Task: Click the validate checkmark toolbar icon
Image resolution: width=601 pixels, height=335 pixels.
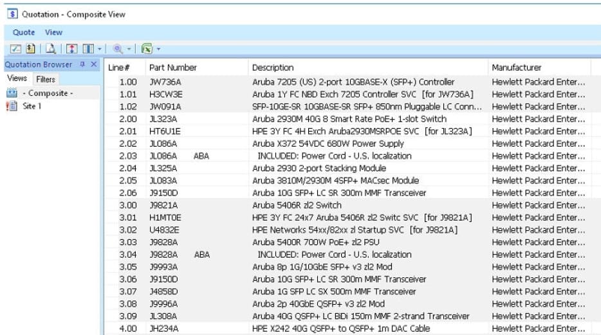Action: point(16,49)
